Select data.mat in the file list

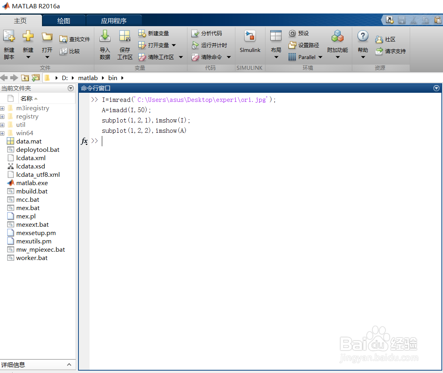(x=29, y=141)
